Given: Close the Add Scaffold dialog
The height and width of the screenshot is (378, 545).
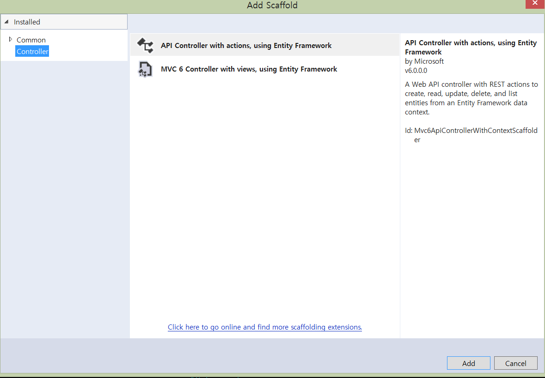Looking at the screenshot, I should pyautogui.click(x=535, y=4).
